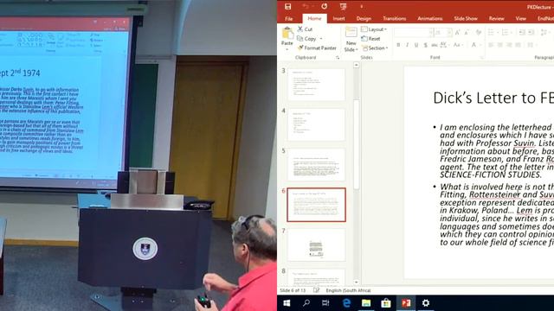554x311 pixels.
Task: Add a New Slide using the slide icon
Action: (351, 33)
